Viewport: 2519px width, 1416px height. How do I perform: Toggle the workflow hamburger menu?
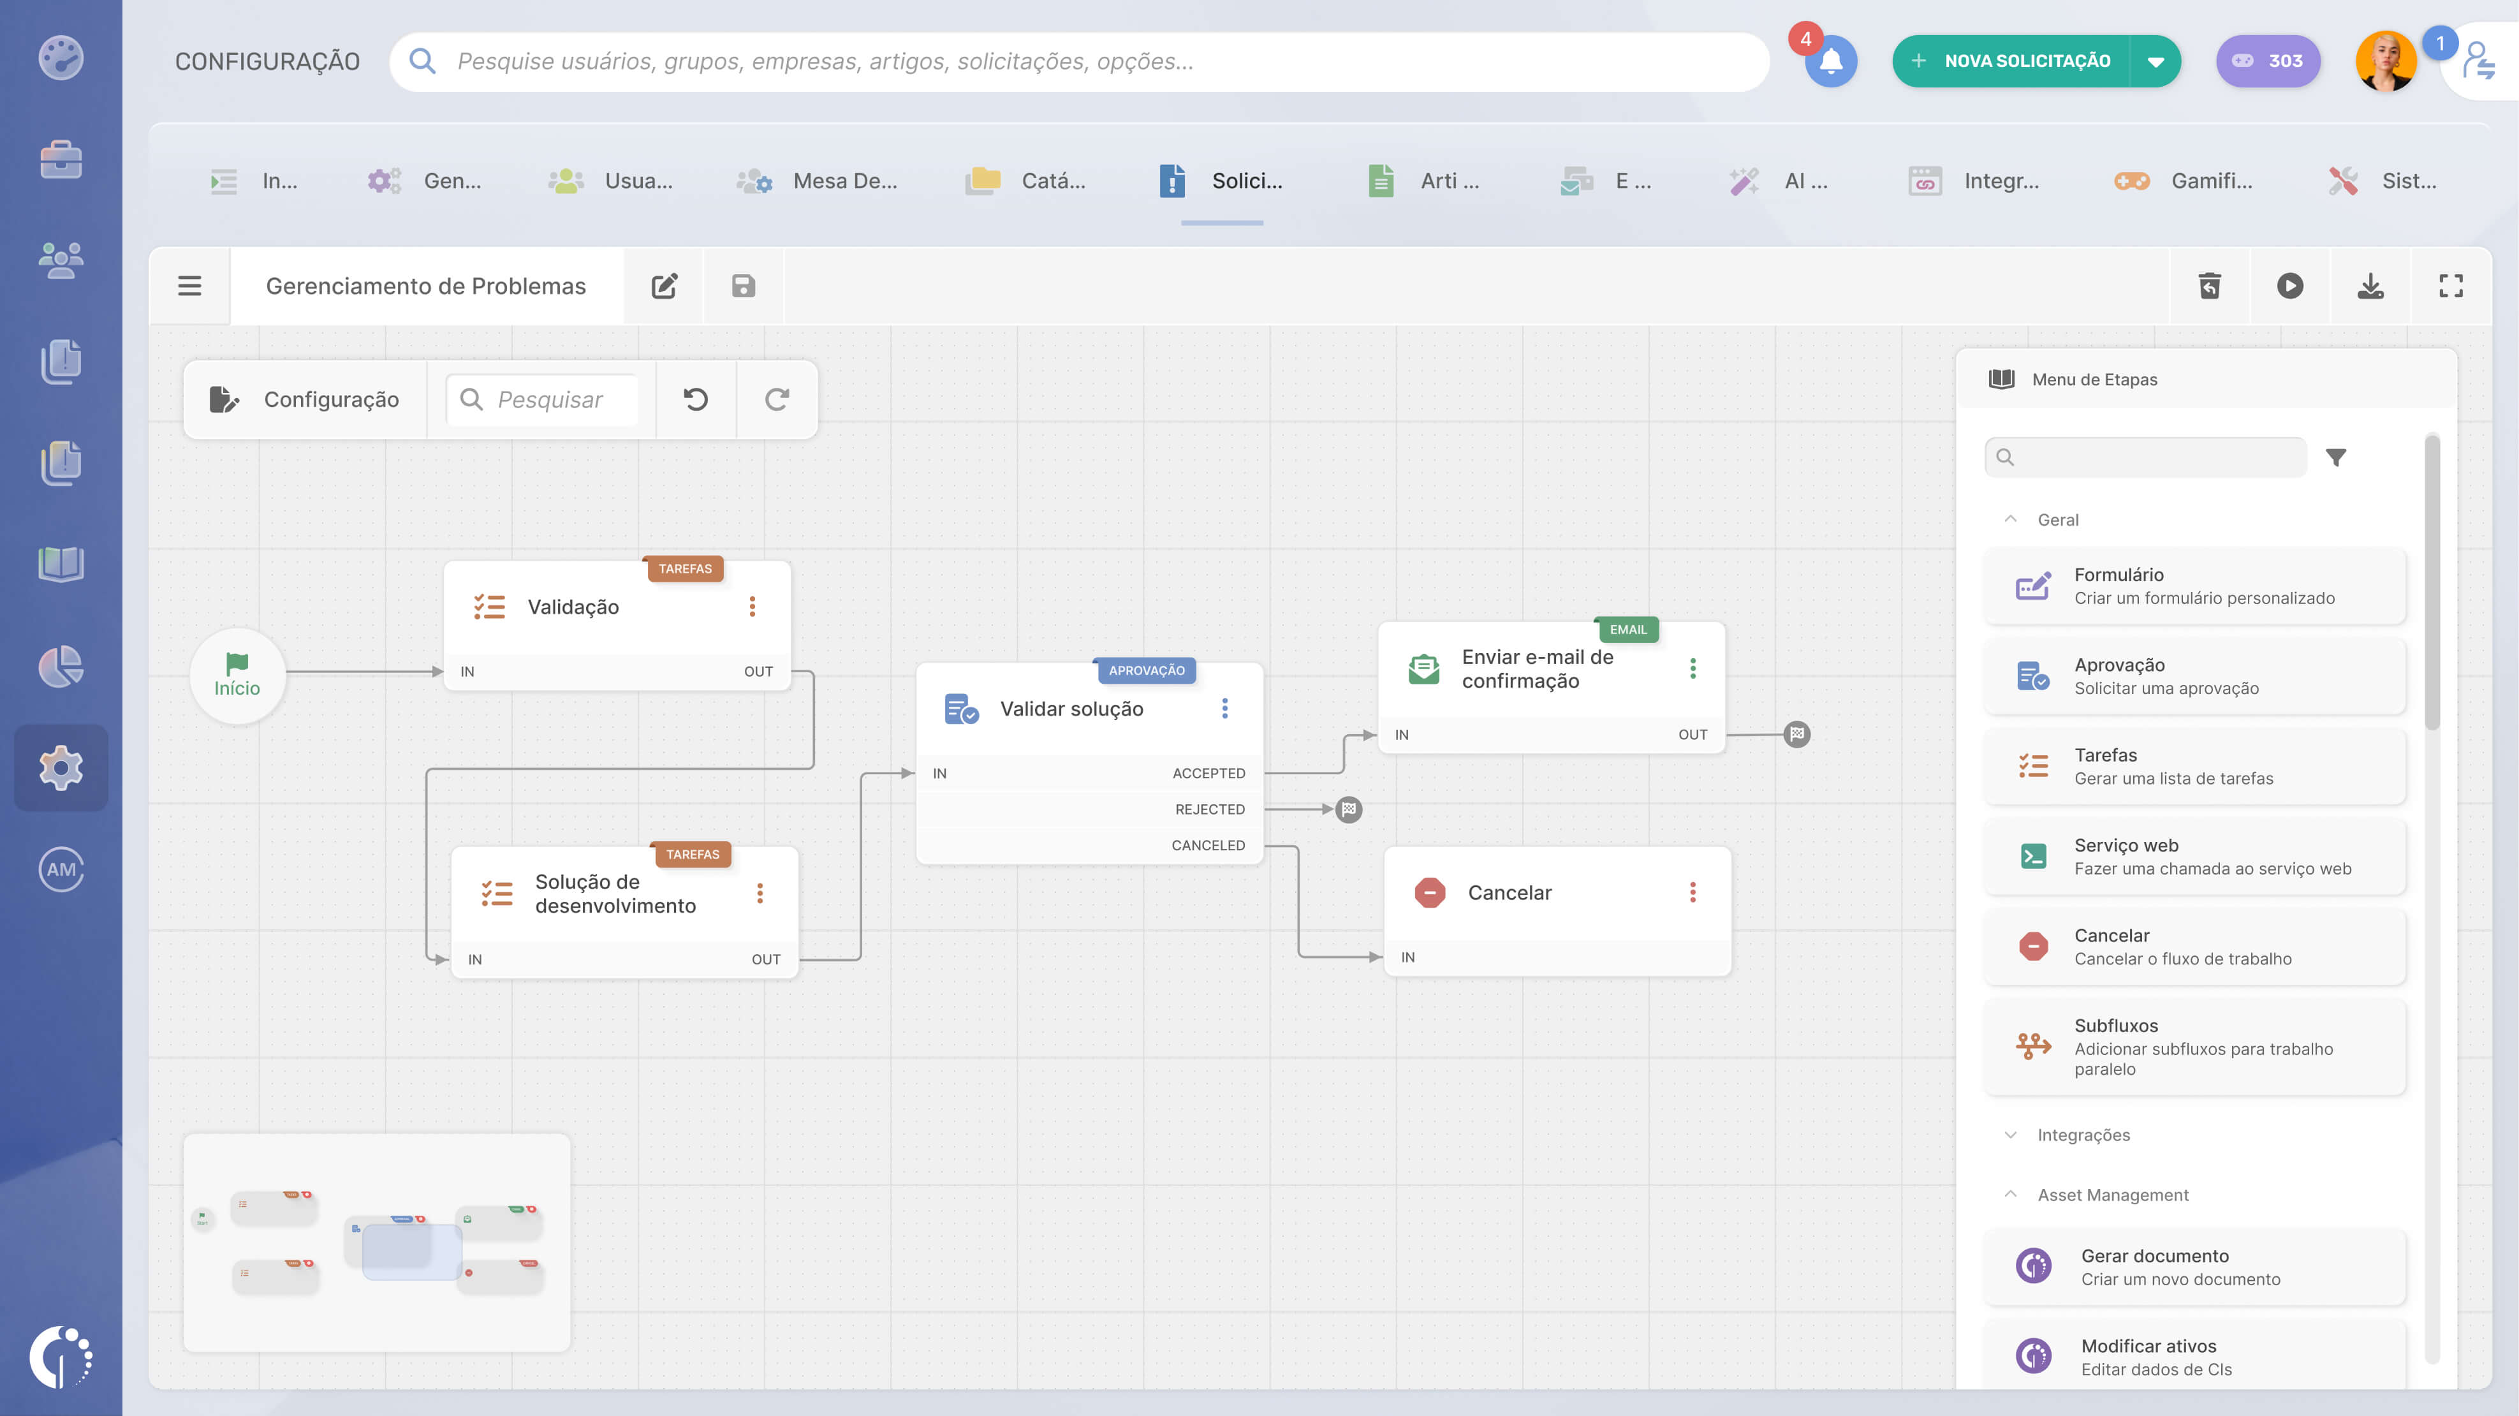[189, 286]
